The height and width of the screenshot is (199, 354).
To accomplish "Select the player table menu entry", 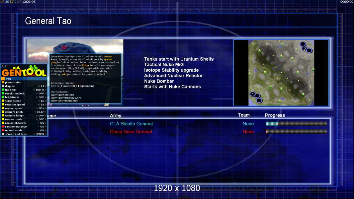I will pos(13,82).
